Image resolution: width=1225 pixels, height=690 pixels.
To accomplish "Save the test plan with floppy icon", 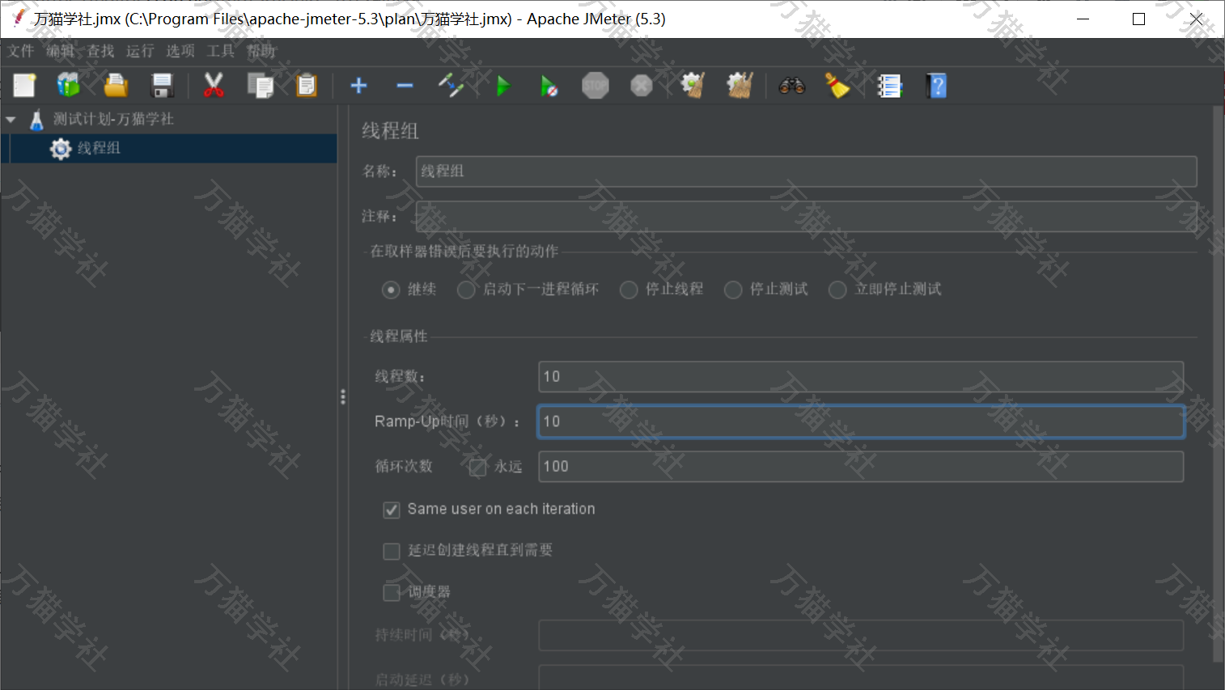I will click(163, 85).
